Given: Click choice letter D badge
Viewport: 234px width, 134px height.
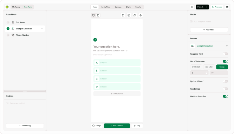Looking at the screenshot, I should click(97, 87).
